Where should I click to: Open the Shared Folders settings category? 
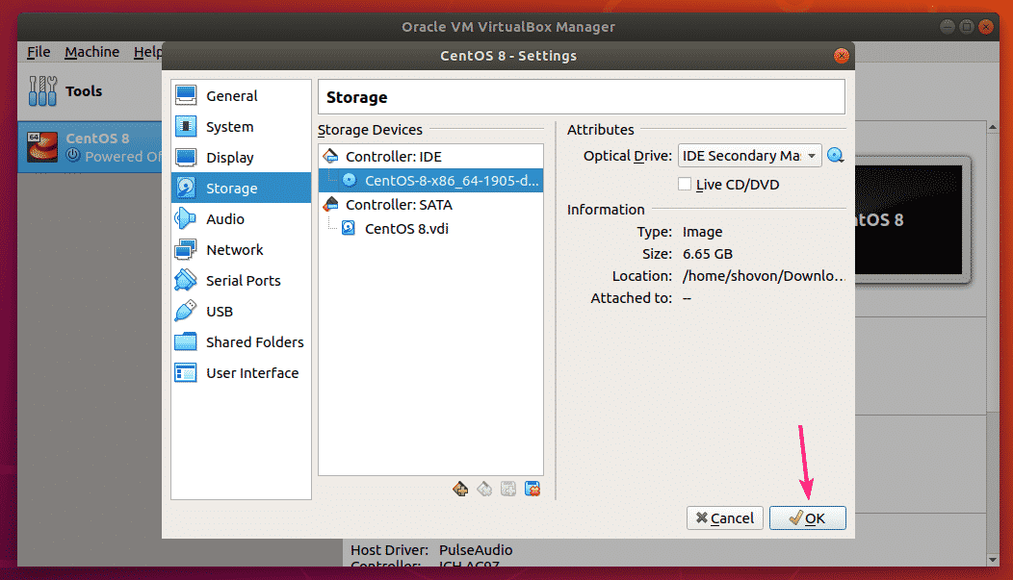(x=254, y=342)
